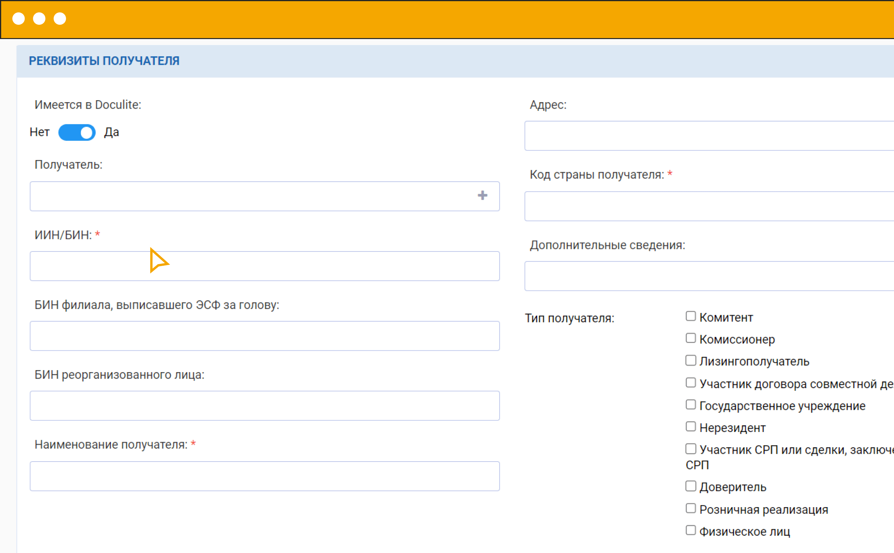Tick the Участник договора совместной деятельности checkbox
Image resolution: width=894 pixels, height=553 pixels.
690,383
